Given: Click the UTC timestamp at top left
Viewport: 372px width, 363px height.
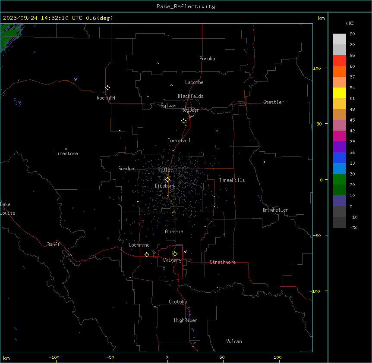Looking at the screenshot, I should click(58, 18).
